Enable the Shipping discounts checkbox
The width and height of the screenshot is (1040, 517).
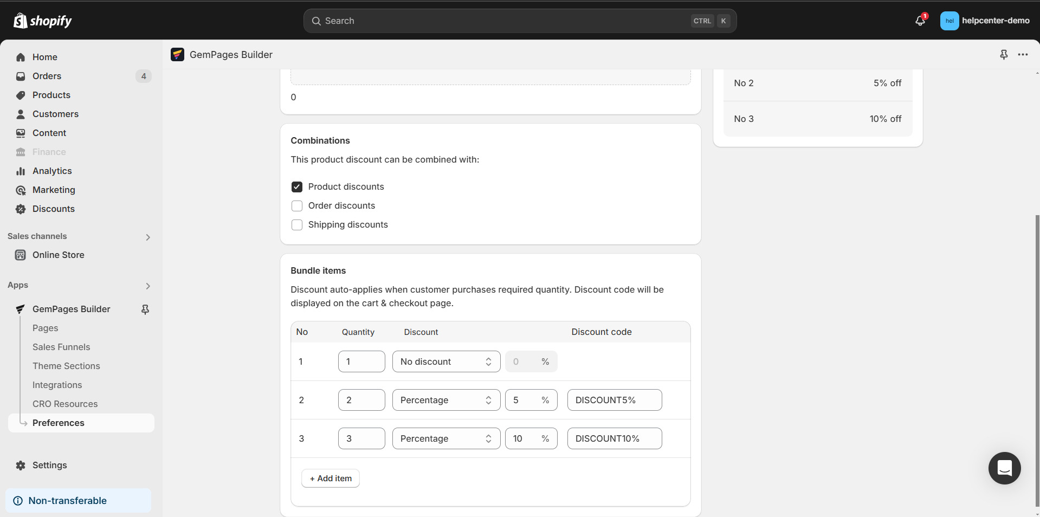297,225
